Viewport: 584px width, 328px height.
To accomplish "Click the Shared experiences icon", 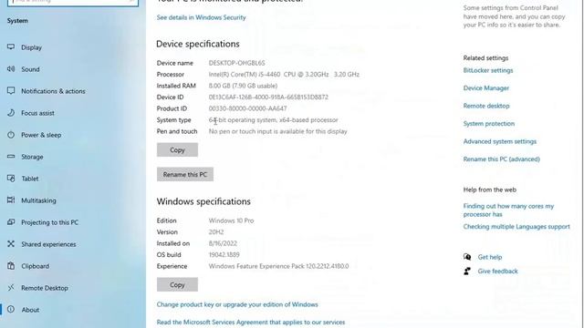I will (11, 244).
